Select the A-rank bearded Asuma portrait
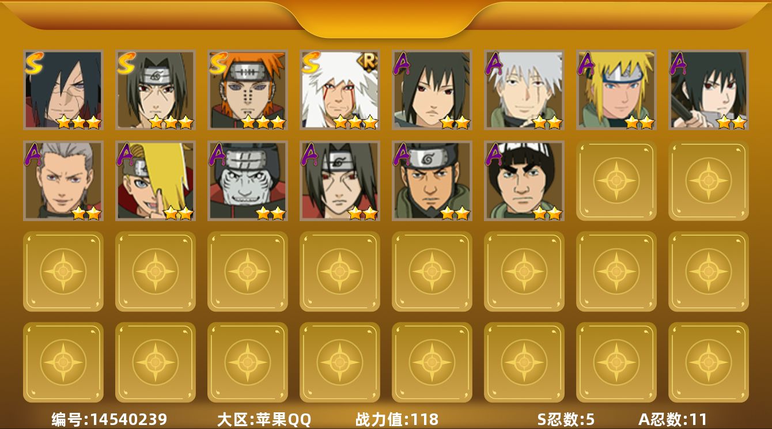 tap(432, 181)
